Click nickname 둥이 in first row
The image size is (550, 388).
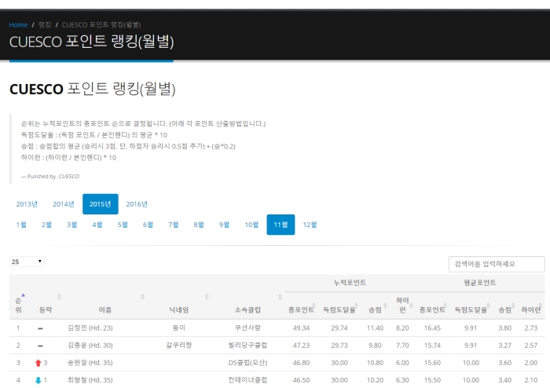178,328
